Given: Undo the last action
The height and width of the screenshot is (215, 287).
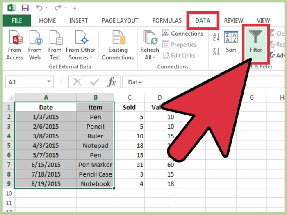Looking at the screenshot, I should [x=39, y=8].
